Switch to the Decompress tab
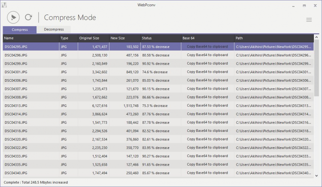Screen dimensions: 322x187 [54, 30]
